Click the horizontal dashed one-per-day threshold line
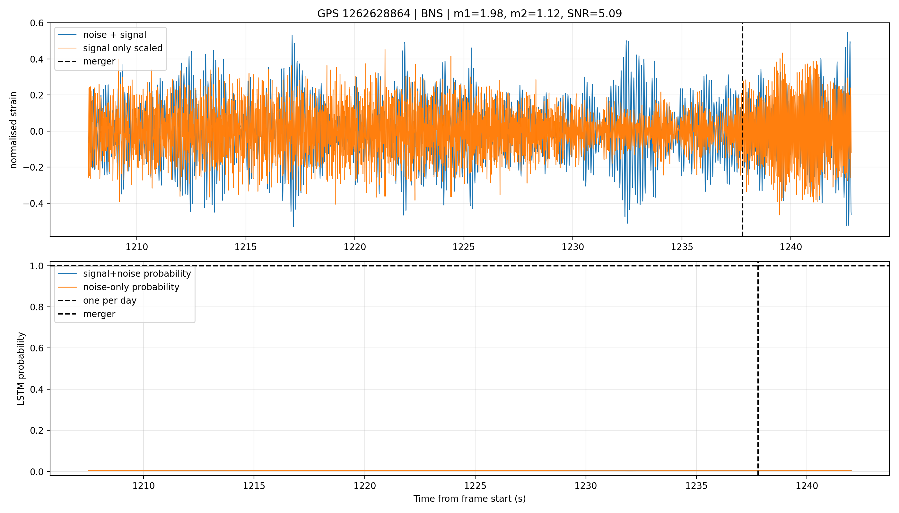The image size is (899, 513). point(470,266)
